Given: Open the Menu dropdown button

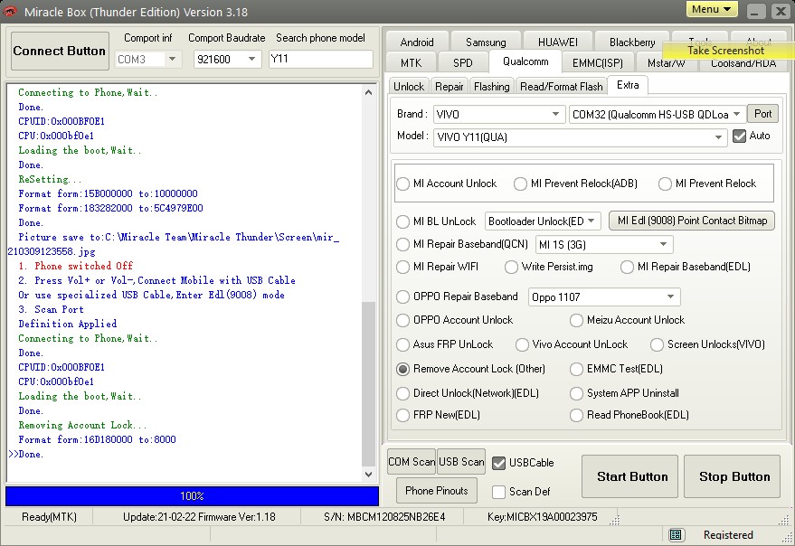Looking at the screenshot, I should pos(712,9).
